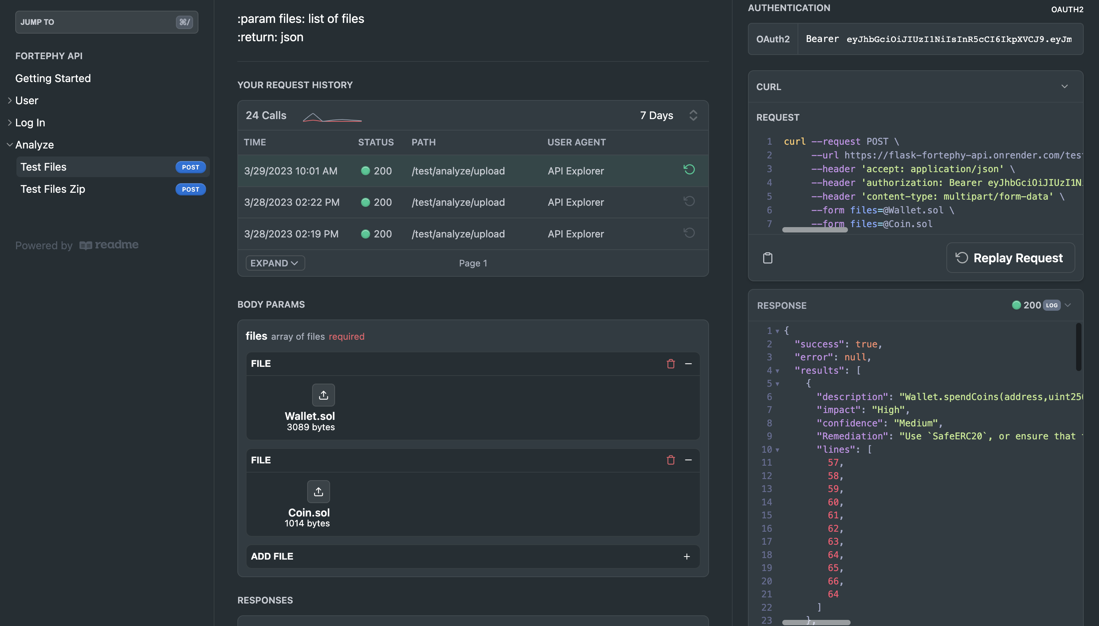The height and width of the screenshot is (626, 1099).
Task: Delete Wallet.sol file with trash icon
Action: pos(670,364)
